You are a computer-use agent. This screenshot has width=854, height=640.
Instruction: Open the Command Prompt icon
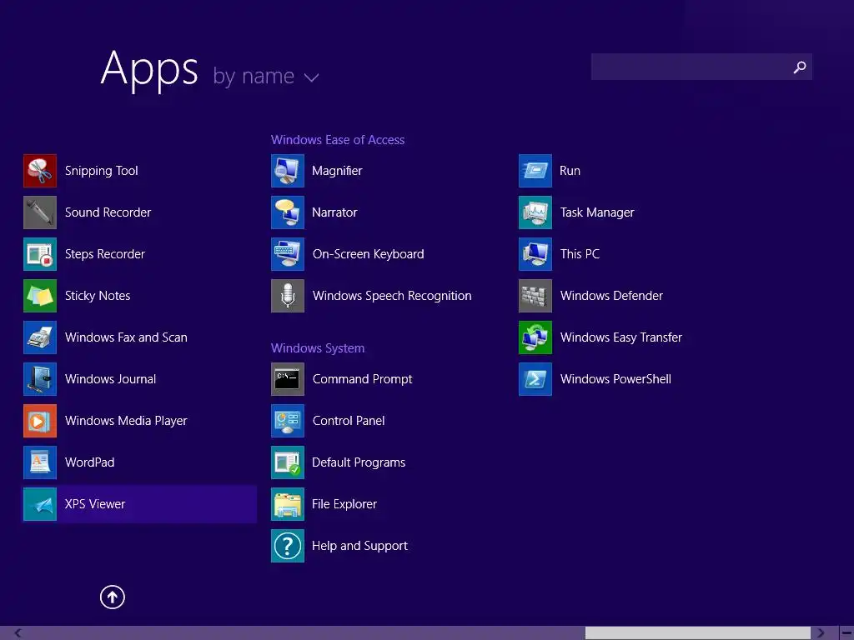[288, 379]
